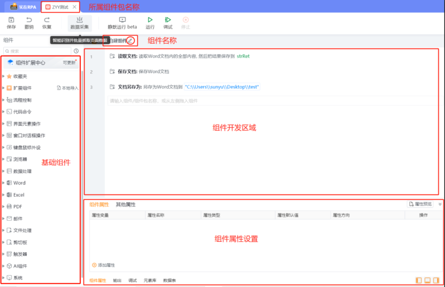Screen dimensions: 445x287
Task: Collapse properties panel with double chevron
Action: click(x=440, y=204)
